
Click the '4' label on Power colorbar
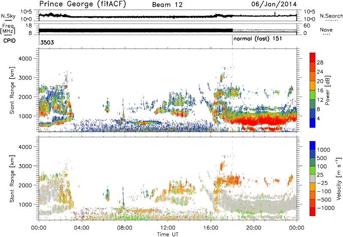(319, 118)
